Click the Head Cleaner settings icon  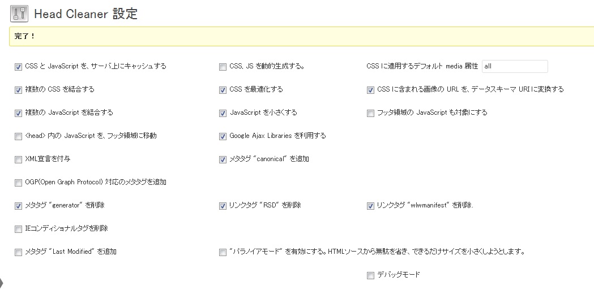pyautogui.click(x=19, y=14)
